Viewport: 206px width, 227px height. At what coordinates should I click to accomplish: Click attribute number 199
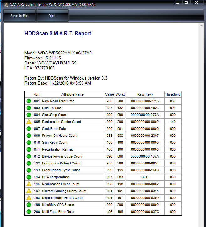[37, 205]
